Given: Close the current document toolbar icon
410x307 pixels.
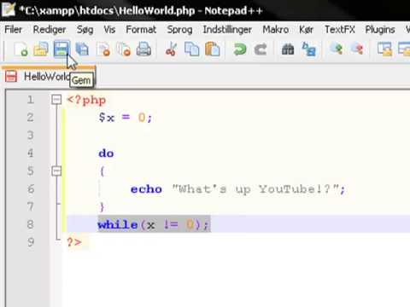Looking at the screenshot, I should 103,49.
